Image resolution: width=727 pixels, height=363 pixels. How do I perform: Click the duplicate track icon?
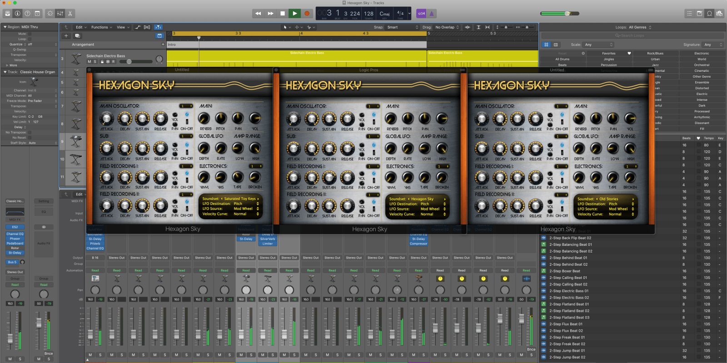pos(77,35)
